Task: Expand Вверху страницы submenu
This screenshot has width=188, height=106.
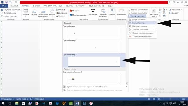Action: click(x=142, y=19)
